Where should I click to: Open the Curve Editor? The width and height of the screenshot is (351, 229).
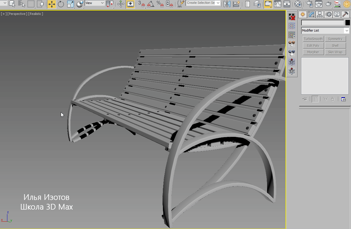coord(277,4)
